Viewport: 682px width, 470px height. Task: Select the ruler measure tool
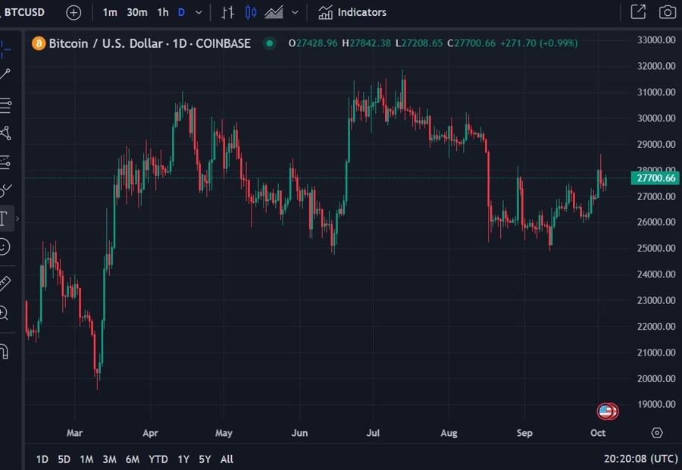click(5, 284)
